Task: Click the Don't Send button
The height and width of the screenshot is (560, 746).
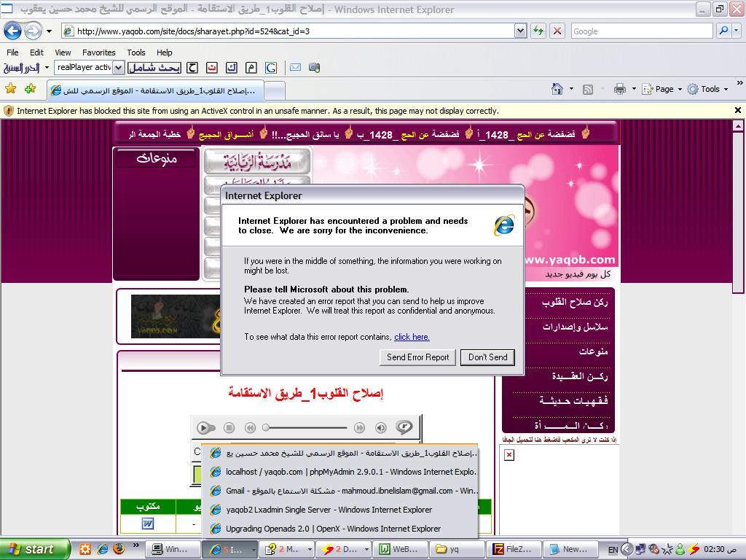Action: coord(487,357)
